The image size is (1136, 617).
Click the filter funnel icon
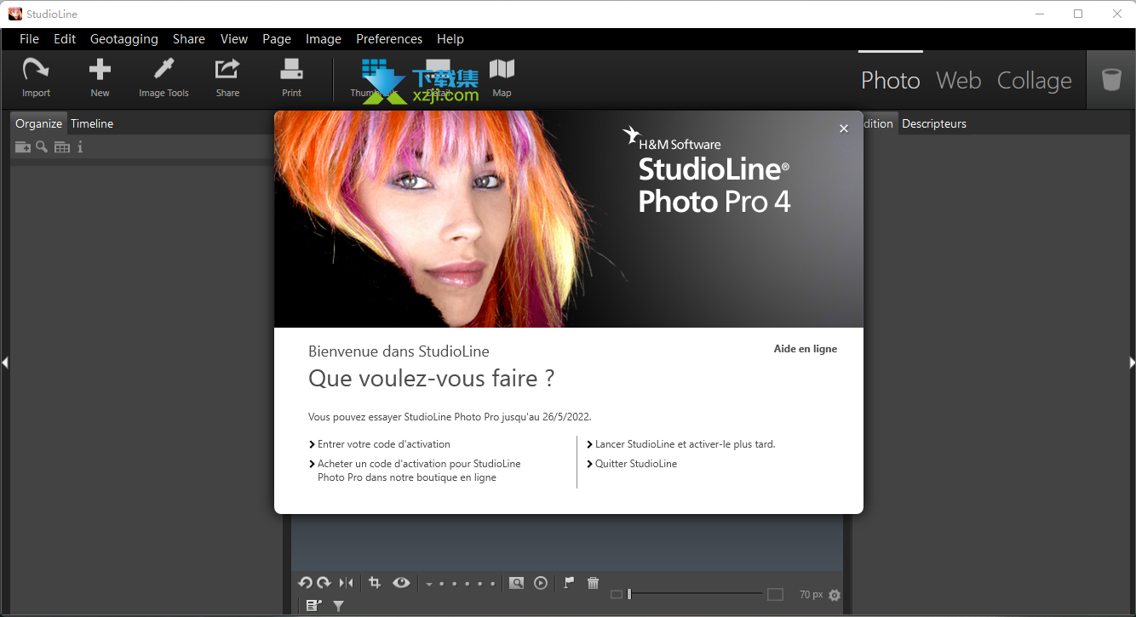(x=338, y=605)
